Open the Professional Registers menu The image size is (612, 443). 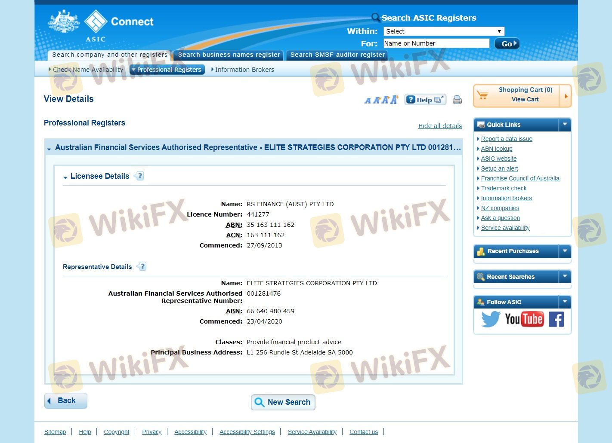coord(167,70)
